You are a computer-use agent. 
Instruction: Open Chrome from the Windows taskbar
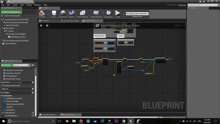(124, 121)
